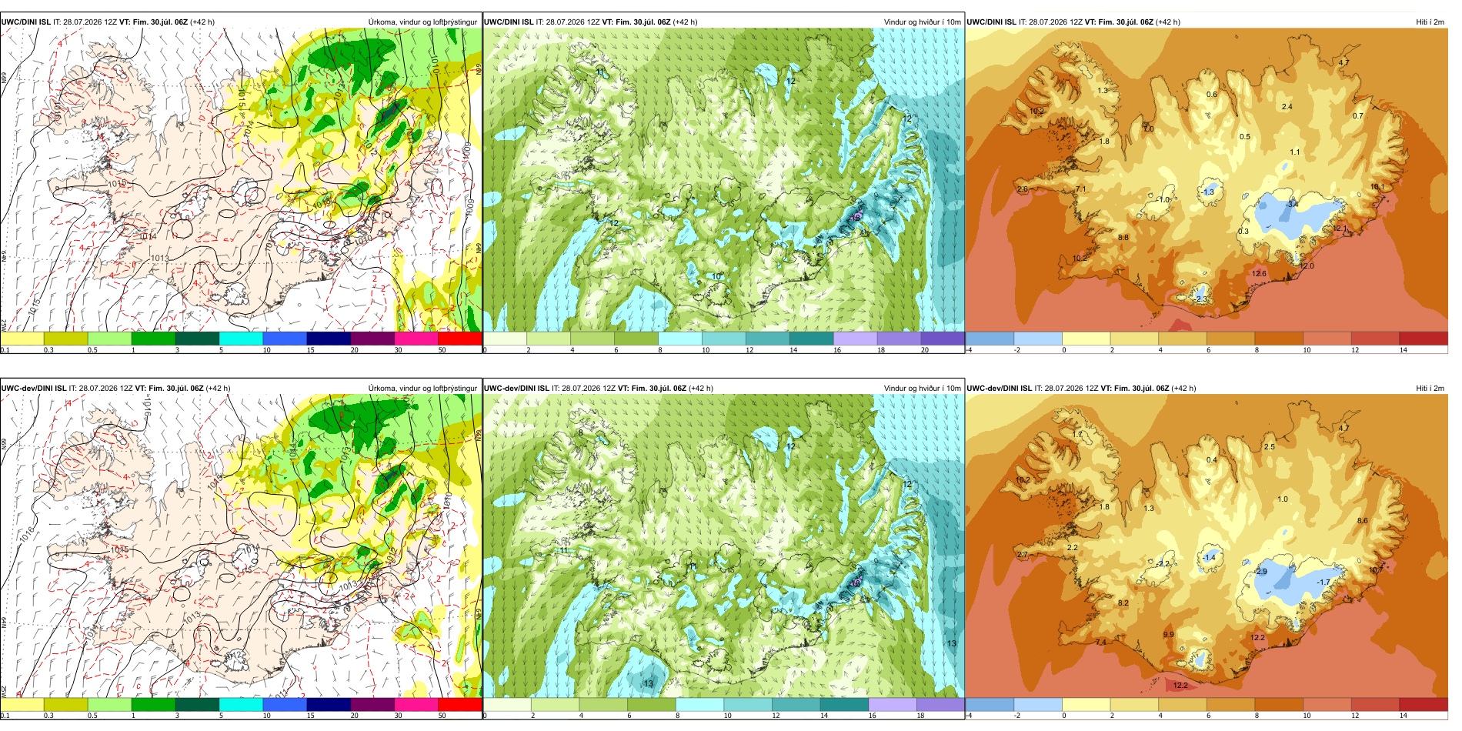
Task: Click the 7.1 value on UWC temperature map
Action: (1081, 189)
